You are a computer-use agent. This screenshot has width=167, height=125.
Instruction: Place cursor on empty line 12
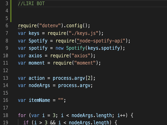tap(52, 71)
